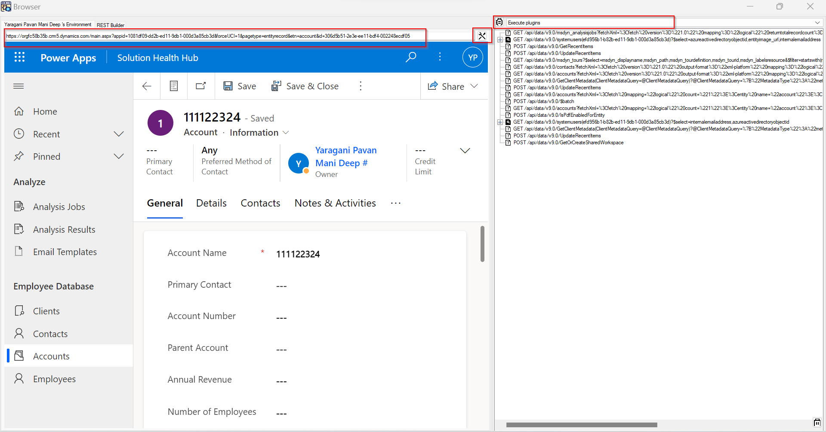Click the tools wrench icon beside URL bar

pos(482,36)
